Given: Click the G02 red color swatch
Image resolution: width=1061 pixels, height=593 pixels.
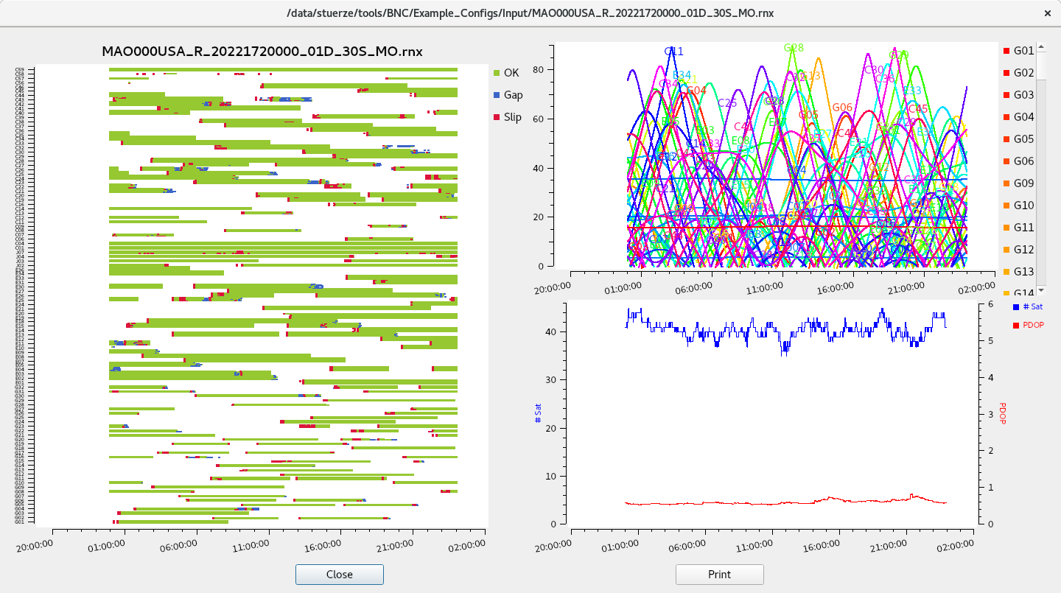Looking at the screenshot, I should 1007,73.
